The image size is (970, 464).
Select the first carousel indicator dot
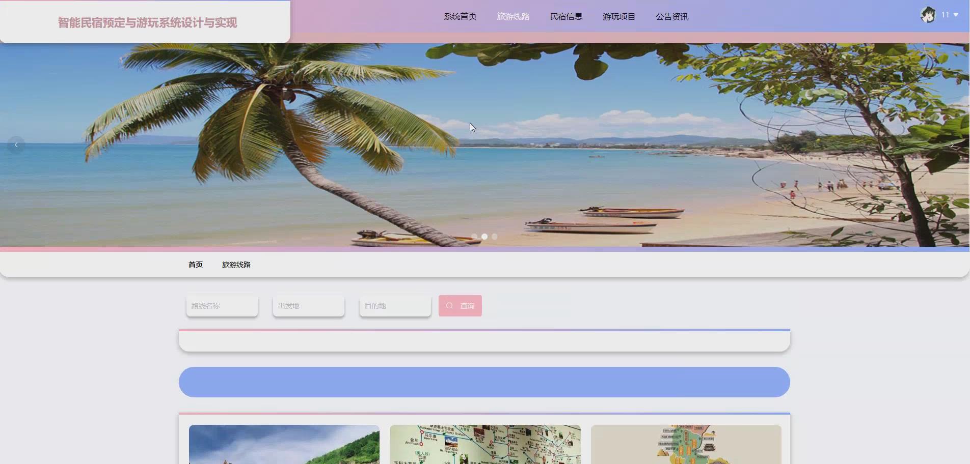click(x=474, y=237)
